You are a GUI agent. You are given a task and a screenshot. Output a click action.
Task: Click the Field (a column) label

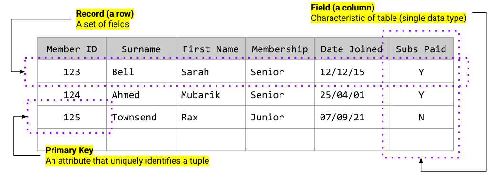click(342, 7)
